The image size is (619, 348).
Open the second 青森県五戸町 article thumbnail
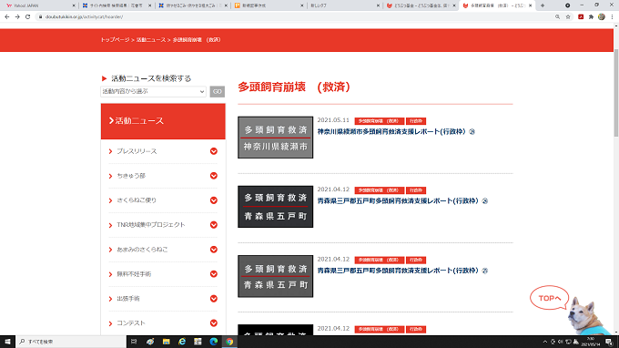tap(276, 276)
